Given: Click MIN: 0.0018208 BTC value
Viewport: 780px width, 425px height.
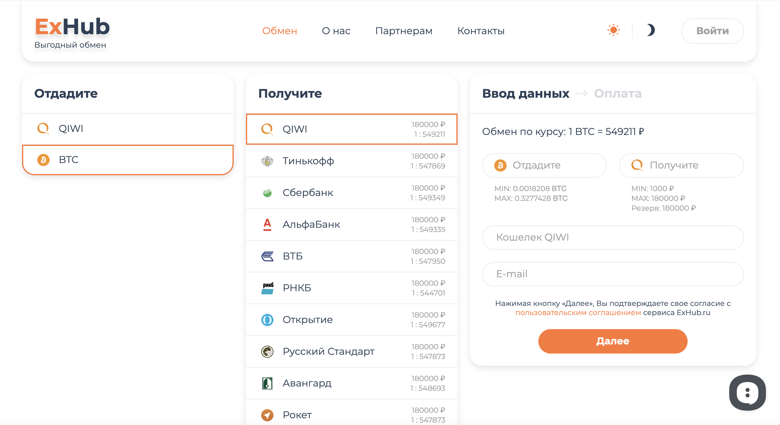Looking at the screenshot, I should click(530, 189).
